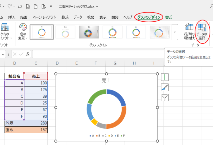
Task: Select column C header
Action: [x=36, y=63]
